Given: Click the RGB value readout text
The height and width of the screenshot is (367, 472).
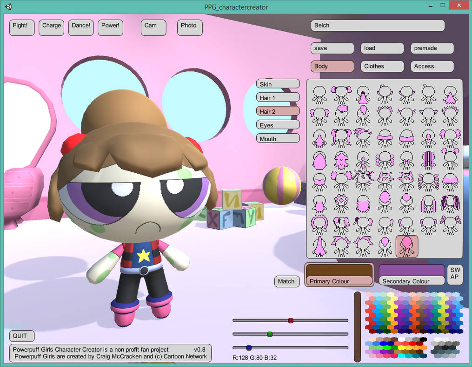Looking at the screenshot, I should (255, 358).
